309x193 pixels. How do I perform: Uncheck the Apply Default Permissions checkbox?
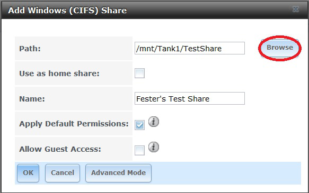(x=139, y=125)
